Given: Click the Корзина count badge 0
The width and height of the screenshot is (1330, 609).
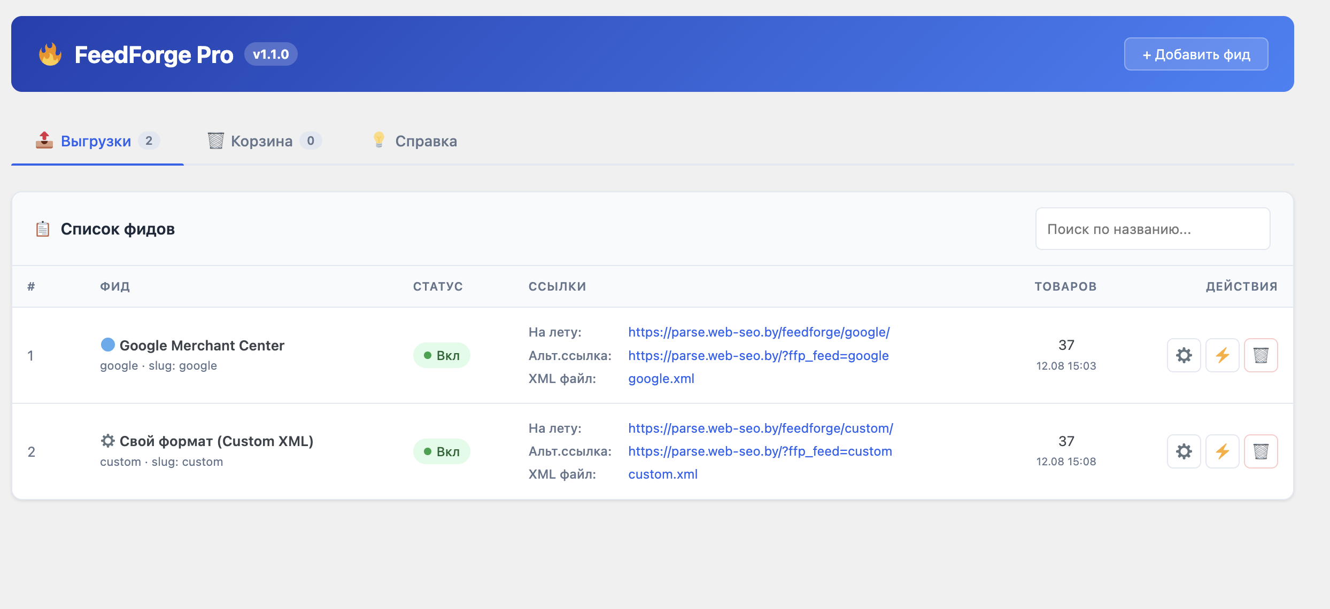Looking at the screenshot, I should pos(311,140).
